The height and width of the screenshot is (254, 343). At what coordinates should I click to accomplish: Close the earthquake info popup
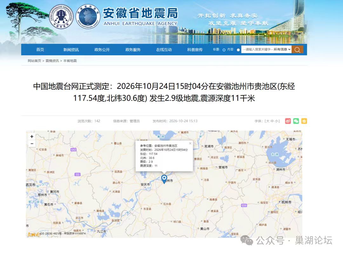pyautogui.click(x=190, y=143)
